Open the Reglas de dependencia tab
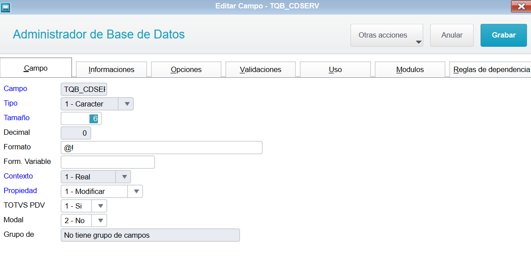Viewport: 531px width, 262px height. pyautogui.click(x=490, y=70)
